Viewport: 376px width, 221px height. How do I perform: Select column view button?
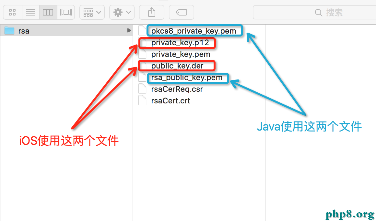[x=48, y=13]
